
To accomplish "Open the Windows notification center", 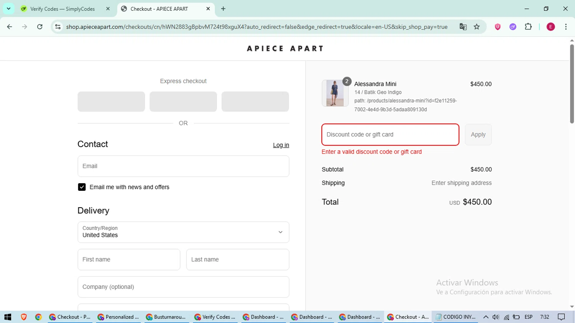I will tap(562, 317).
